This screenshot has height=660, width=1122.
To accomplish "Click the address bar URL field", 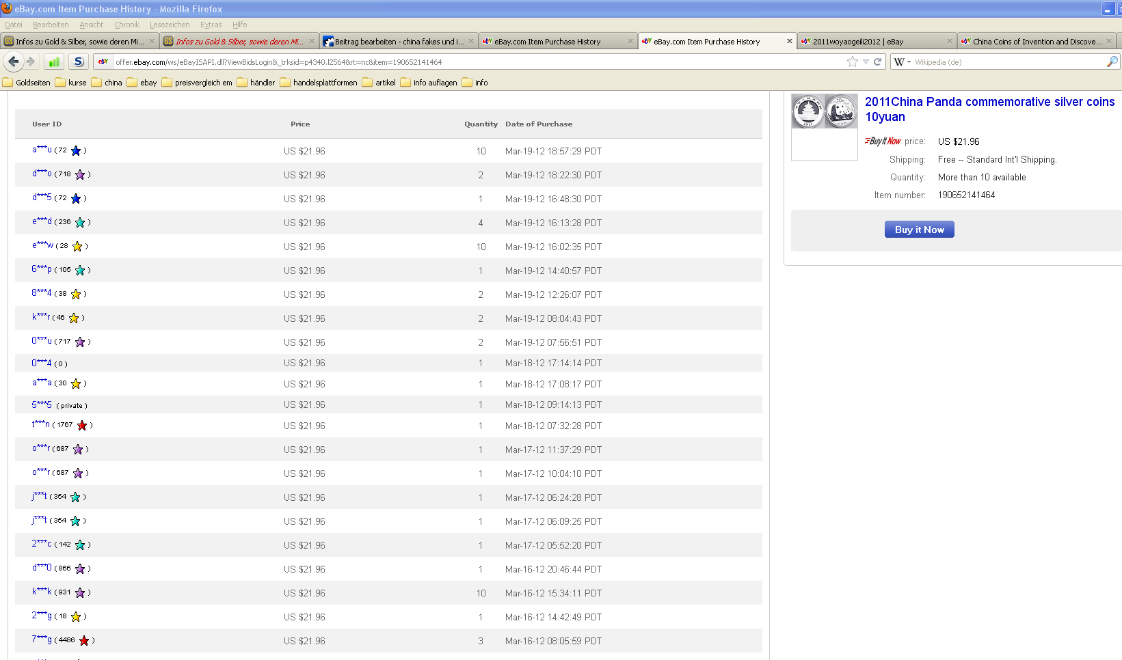I will pyautogui.click(x=479, y=61).
